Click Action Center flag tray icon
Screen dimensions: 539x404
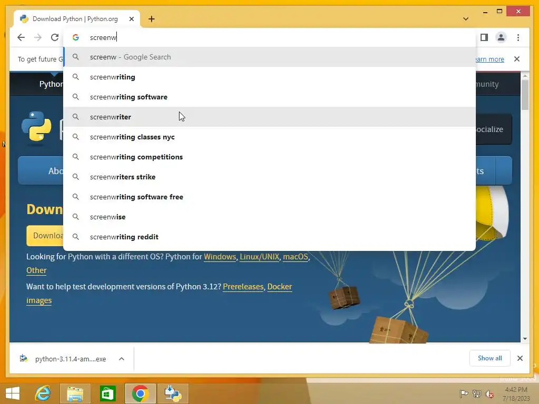pos(463,393)
